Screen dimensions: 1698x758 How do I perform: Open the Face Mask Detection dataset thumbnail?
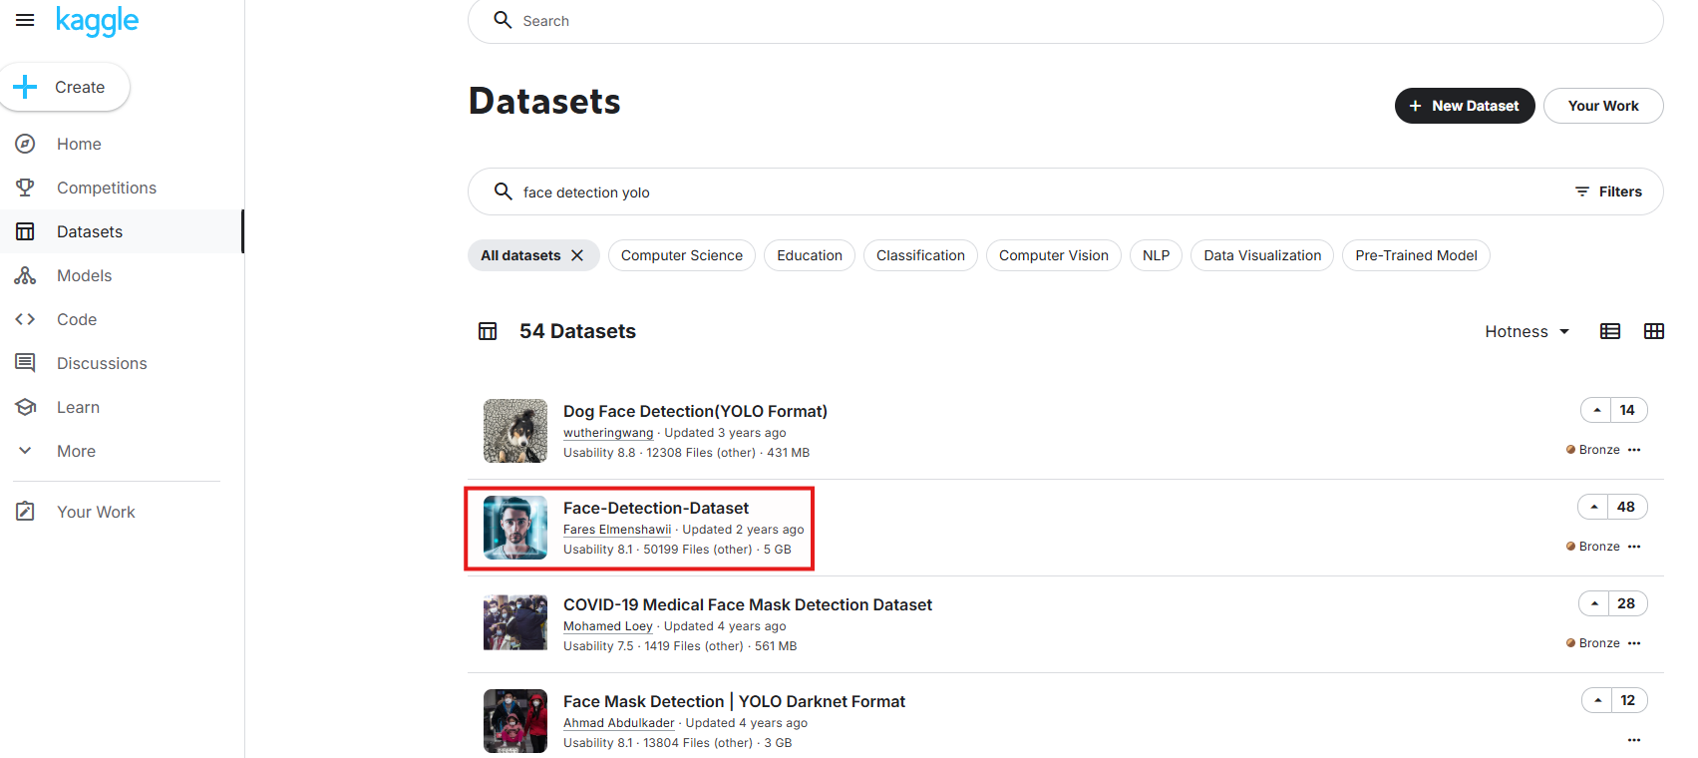(515, 721)
